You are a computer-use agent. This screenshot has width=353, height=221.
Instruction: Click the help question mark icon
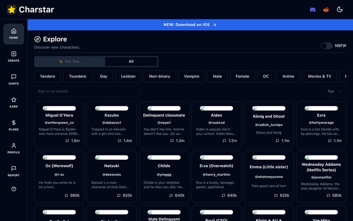click(x=14, y=189)
